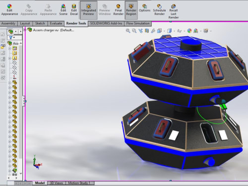Toggle the Render Region button
The width and height of the screenshot is (248, 186).
click(x=131, y=10)
